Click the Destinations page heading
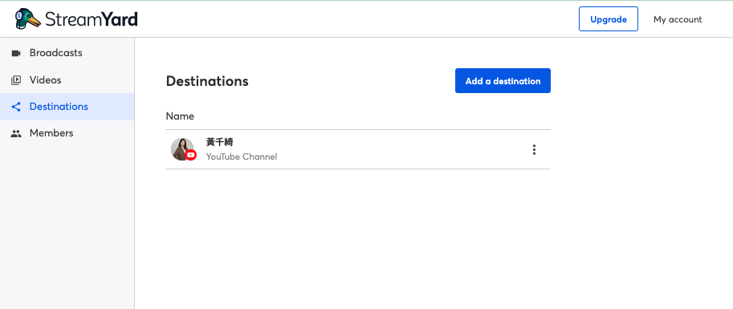This screenshot has width=733, height=309. click(x=207, y=81)
